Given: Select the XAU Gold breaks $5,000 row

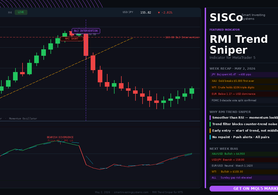Looking at the screenshot, I should [244, 81].
